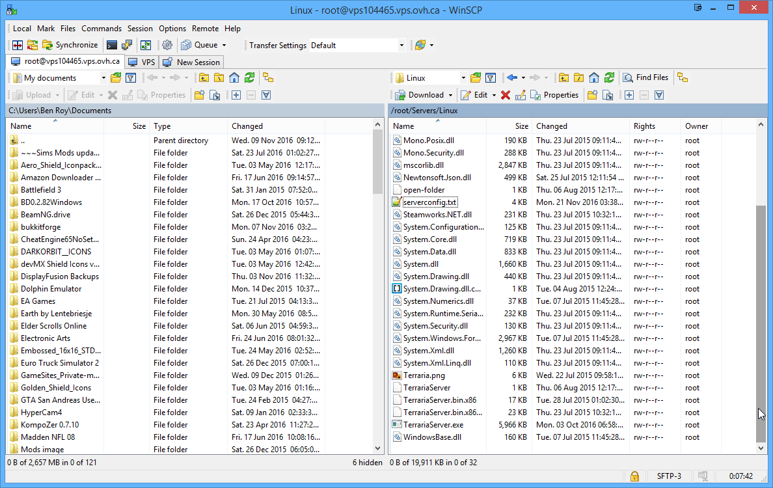Go to remote home directory
Screen dimensions: 773x488
(594, 77)
